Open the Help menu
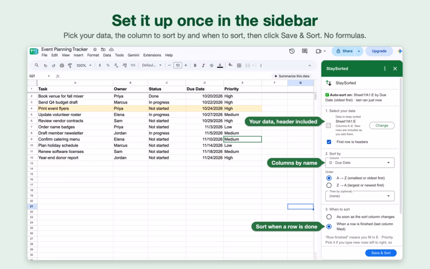Viewport: 430px width, 269px height. pyautogui.click(x=169, y=55)
